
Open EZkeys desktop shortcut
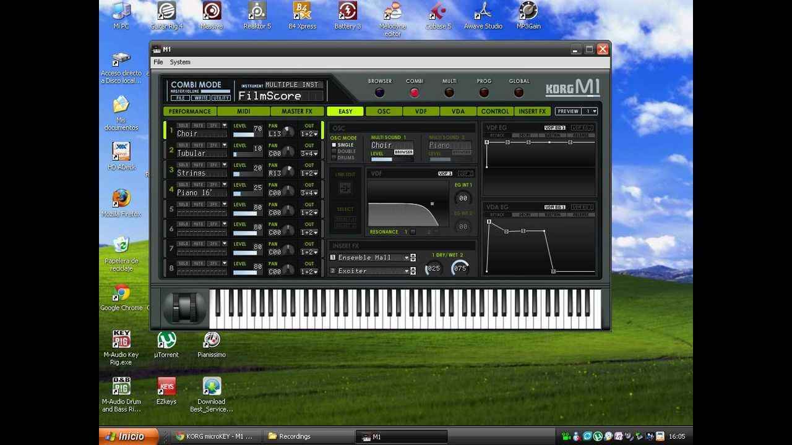166,391
